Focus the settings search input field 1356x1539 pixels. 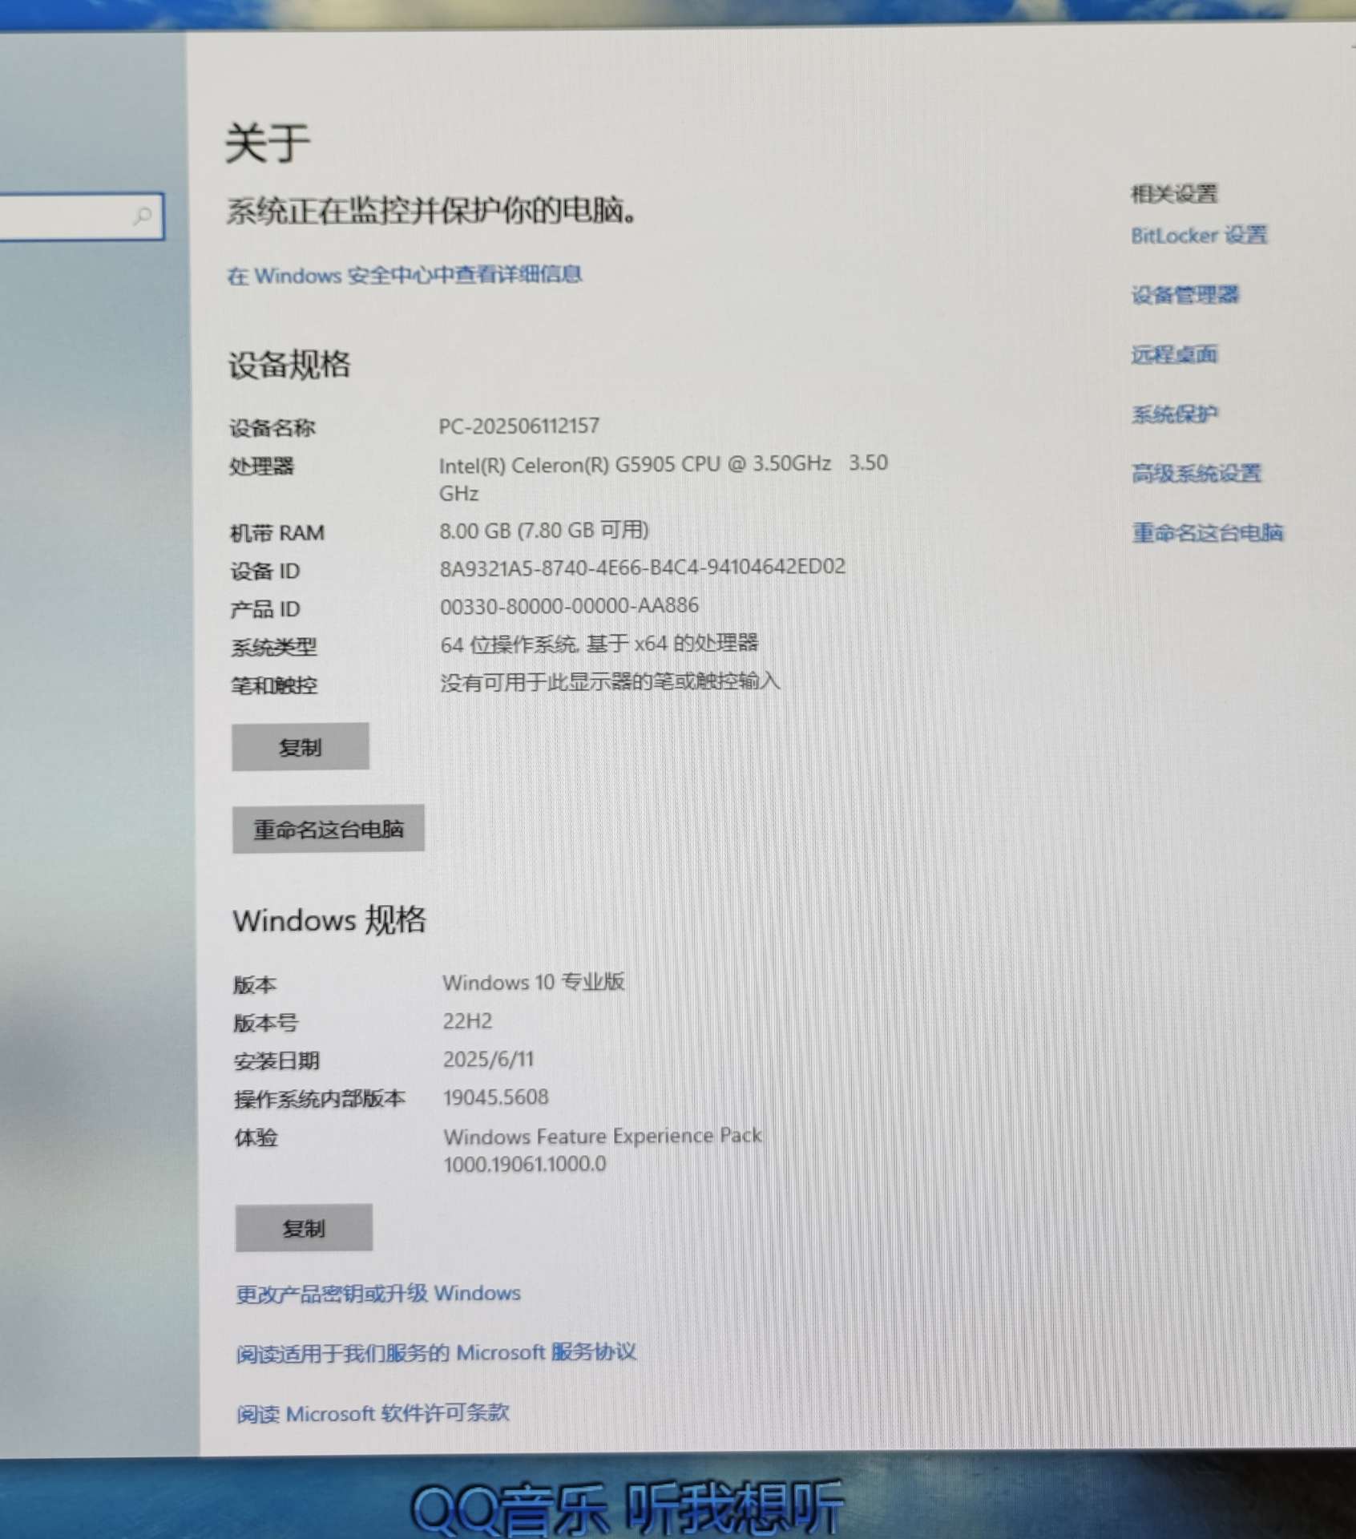[80, 216]
